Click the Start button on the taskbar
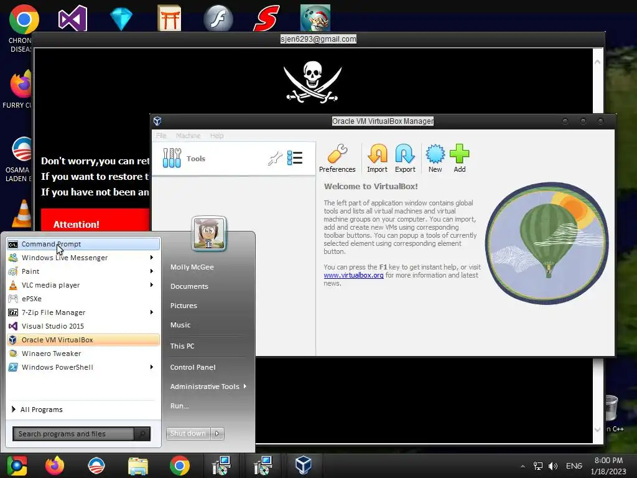 [17, 466]
